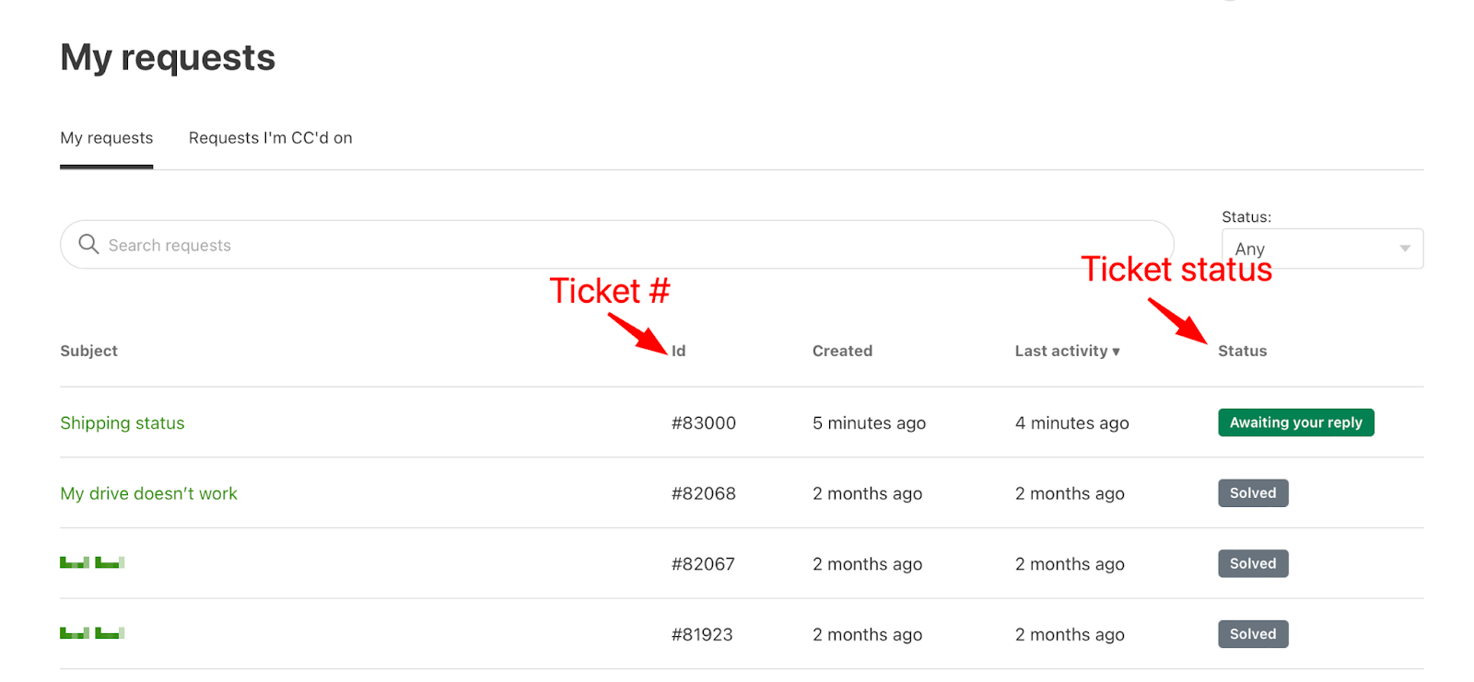
Task: Open the My drive doesn't work request
Action: (148, 493)
